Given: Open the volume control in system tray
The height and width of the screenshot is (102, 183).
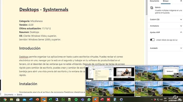Looking at the screenshot, I should 161,100.
